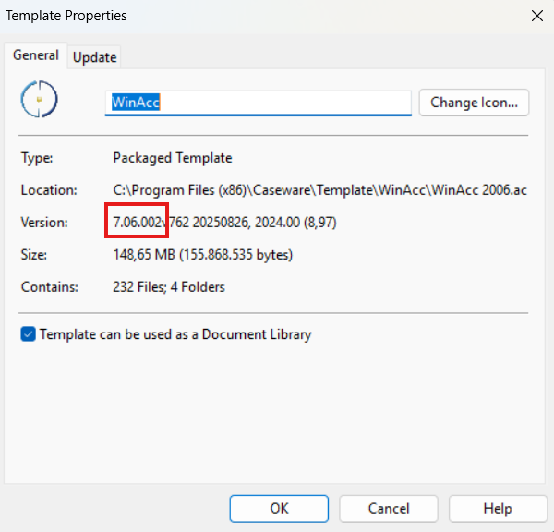Screen dimensions: 554x532
Task: Open the Change Icon dialog
Action: (x=474, y=103)
